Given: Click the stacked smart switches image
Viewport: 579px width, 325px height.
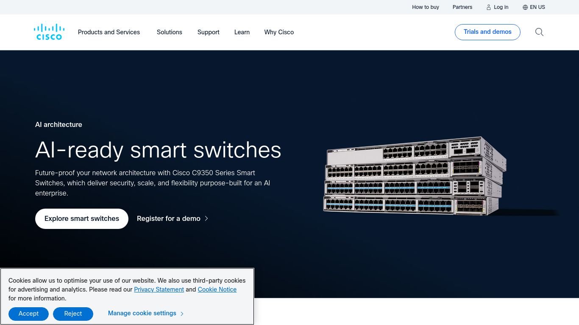Looking at the screenshot, I should click(415, 176).
